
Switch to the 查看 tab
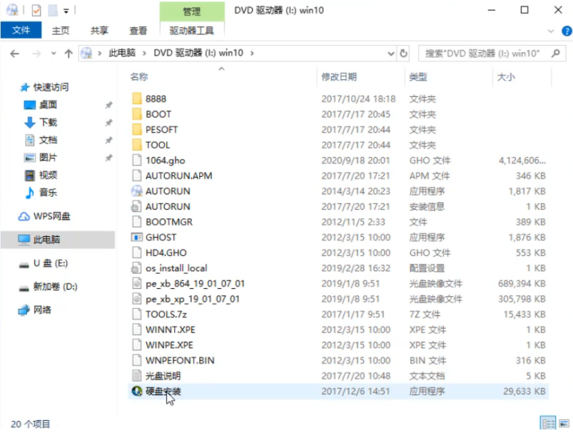click(138, 31)
